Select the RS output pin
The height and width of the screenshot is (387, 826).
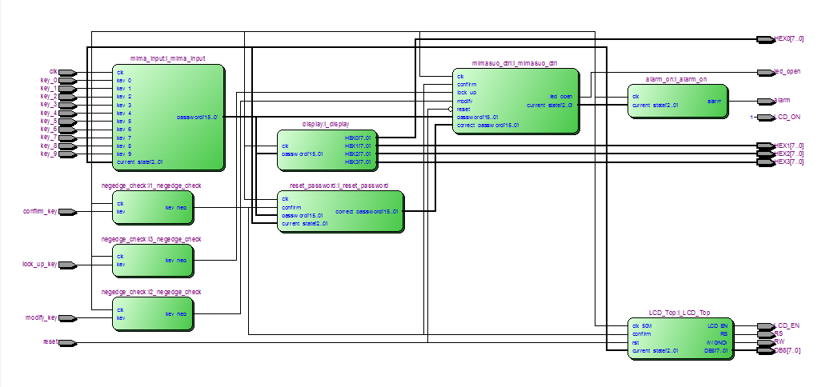pos(766,333)
